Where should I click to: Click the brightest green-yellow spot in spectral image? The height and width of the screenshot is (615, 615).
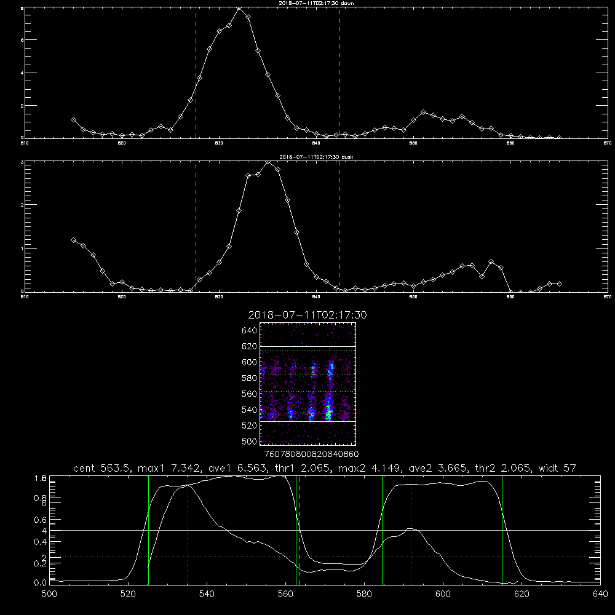tap(330, 413)
